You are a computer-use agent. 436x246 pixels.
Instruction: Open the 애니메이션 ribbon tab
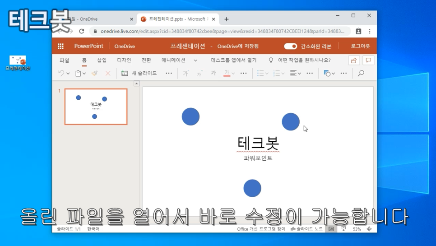coord(173,60)
